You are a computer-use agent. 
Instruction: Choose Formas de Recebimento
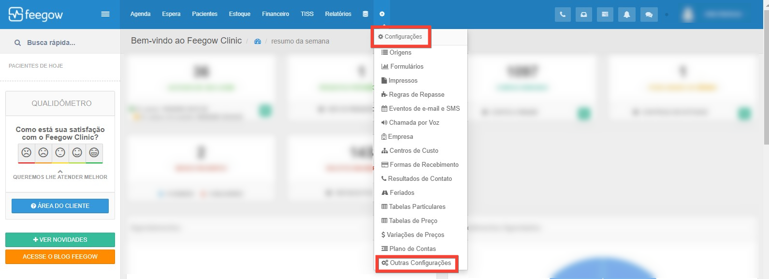(421, 164)
